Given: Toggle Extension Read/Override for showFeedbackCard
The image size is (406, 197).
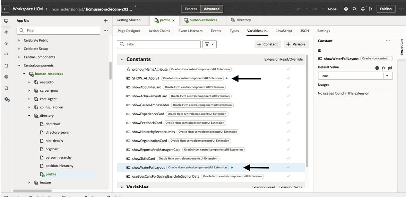Looking at the screenshot, I should pyautogui.click(x=288, y=123).
